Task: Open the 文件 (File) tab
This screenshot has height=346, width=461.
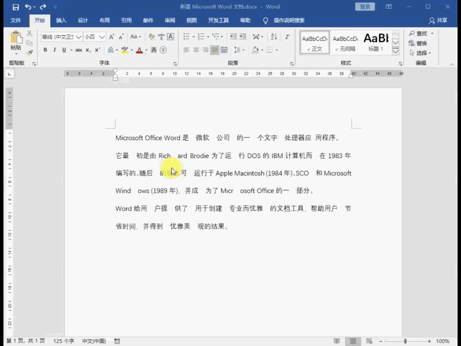Action: (16, 20)
